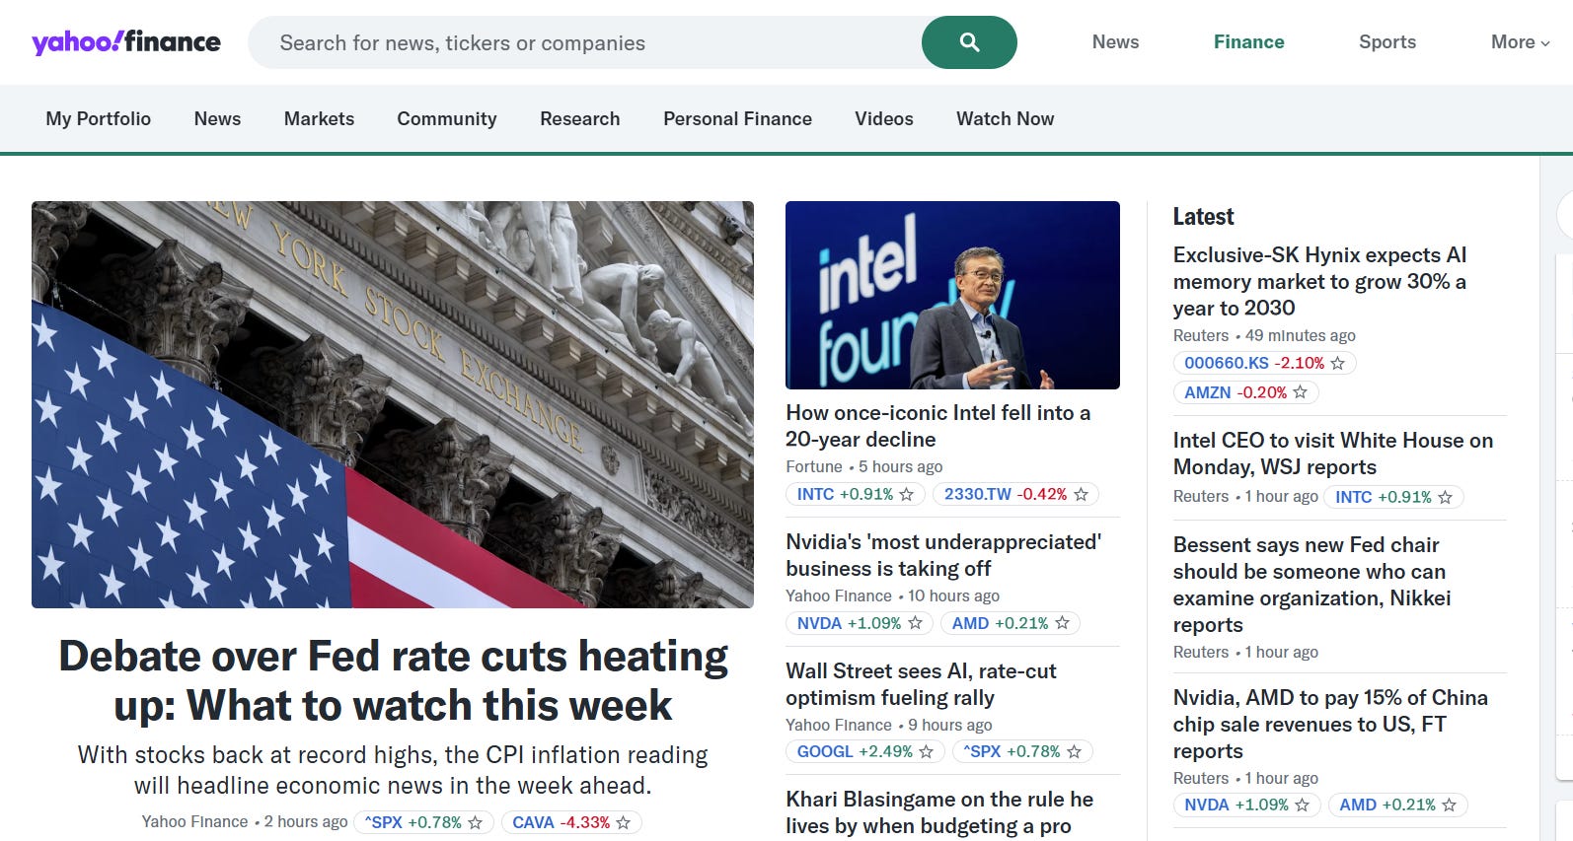Star the AMZN ticker chip

click(x=1300, y=392)
